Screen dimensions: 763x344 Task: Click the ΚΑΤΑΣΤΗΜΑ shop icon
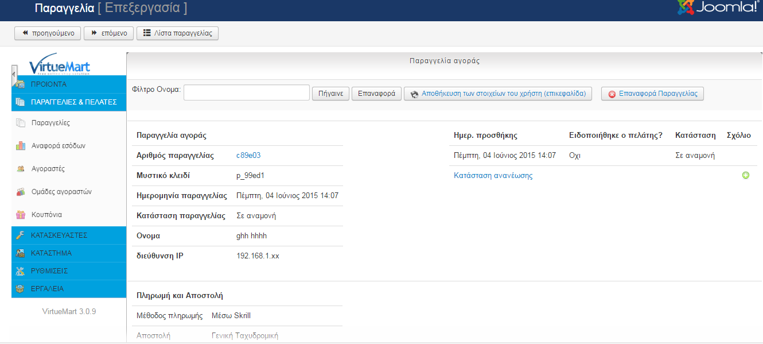(x=20, y=253)
